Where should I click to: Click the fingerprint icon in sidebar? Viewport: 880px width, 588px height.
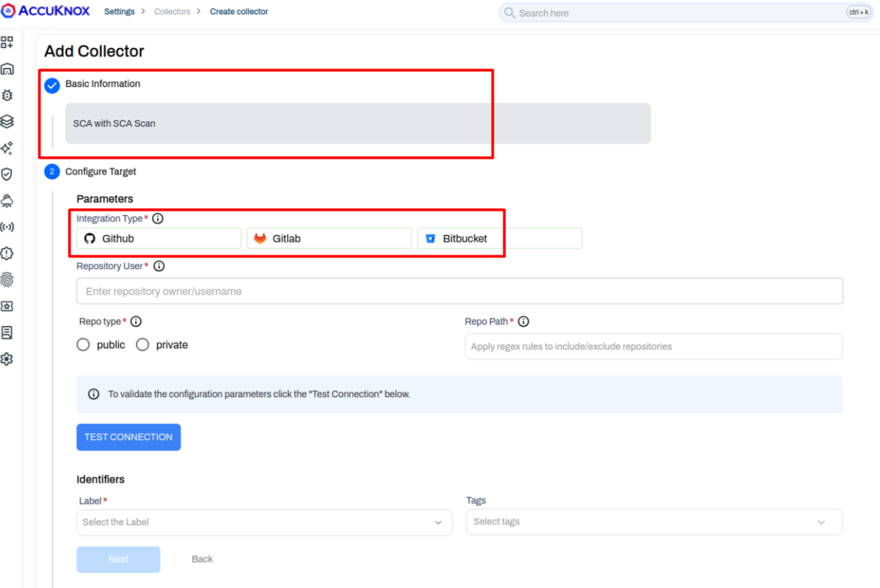8,279
